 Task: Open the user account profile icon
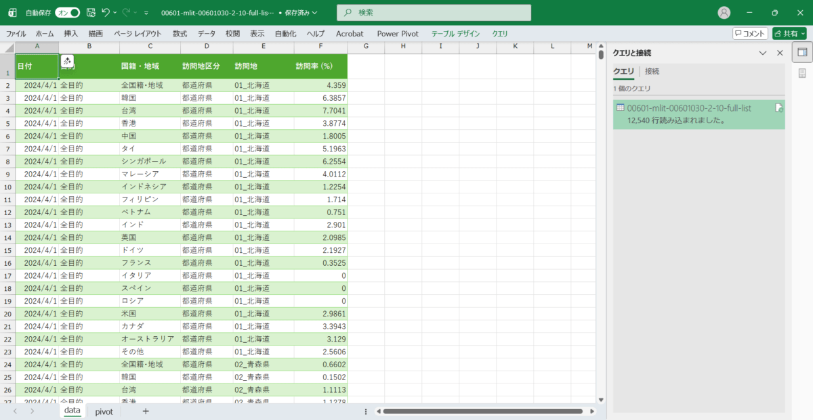click(x=724, y=12)
